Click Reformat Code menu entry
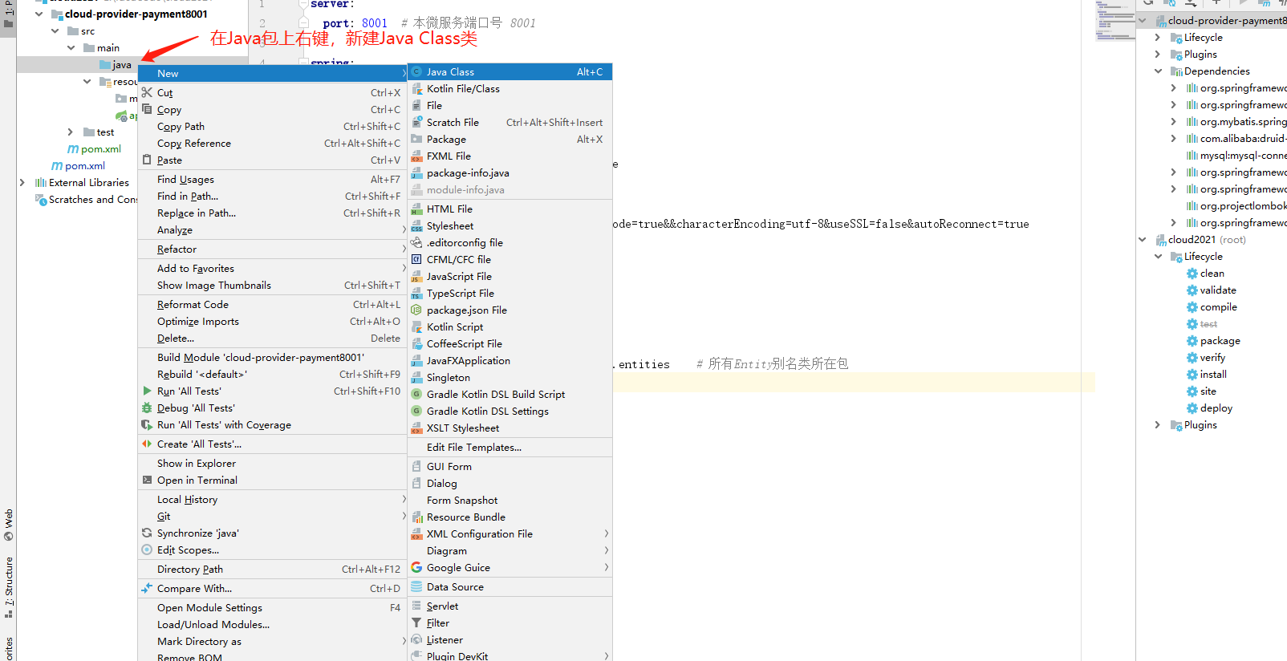Image resolution: width=1287 pixels, height=661 pixels. coord(273,305)
